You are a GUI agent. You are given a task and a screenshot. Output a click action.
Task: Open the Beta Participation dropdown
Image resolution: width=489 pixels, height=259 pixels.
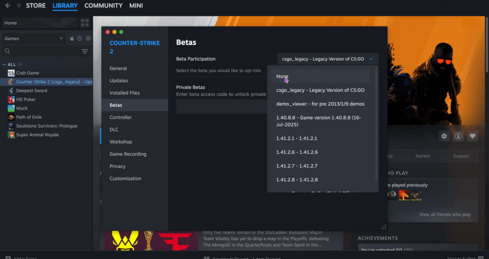(328, 59)
